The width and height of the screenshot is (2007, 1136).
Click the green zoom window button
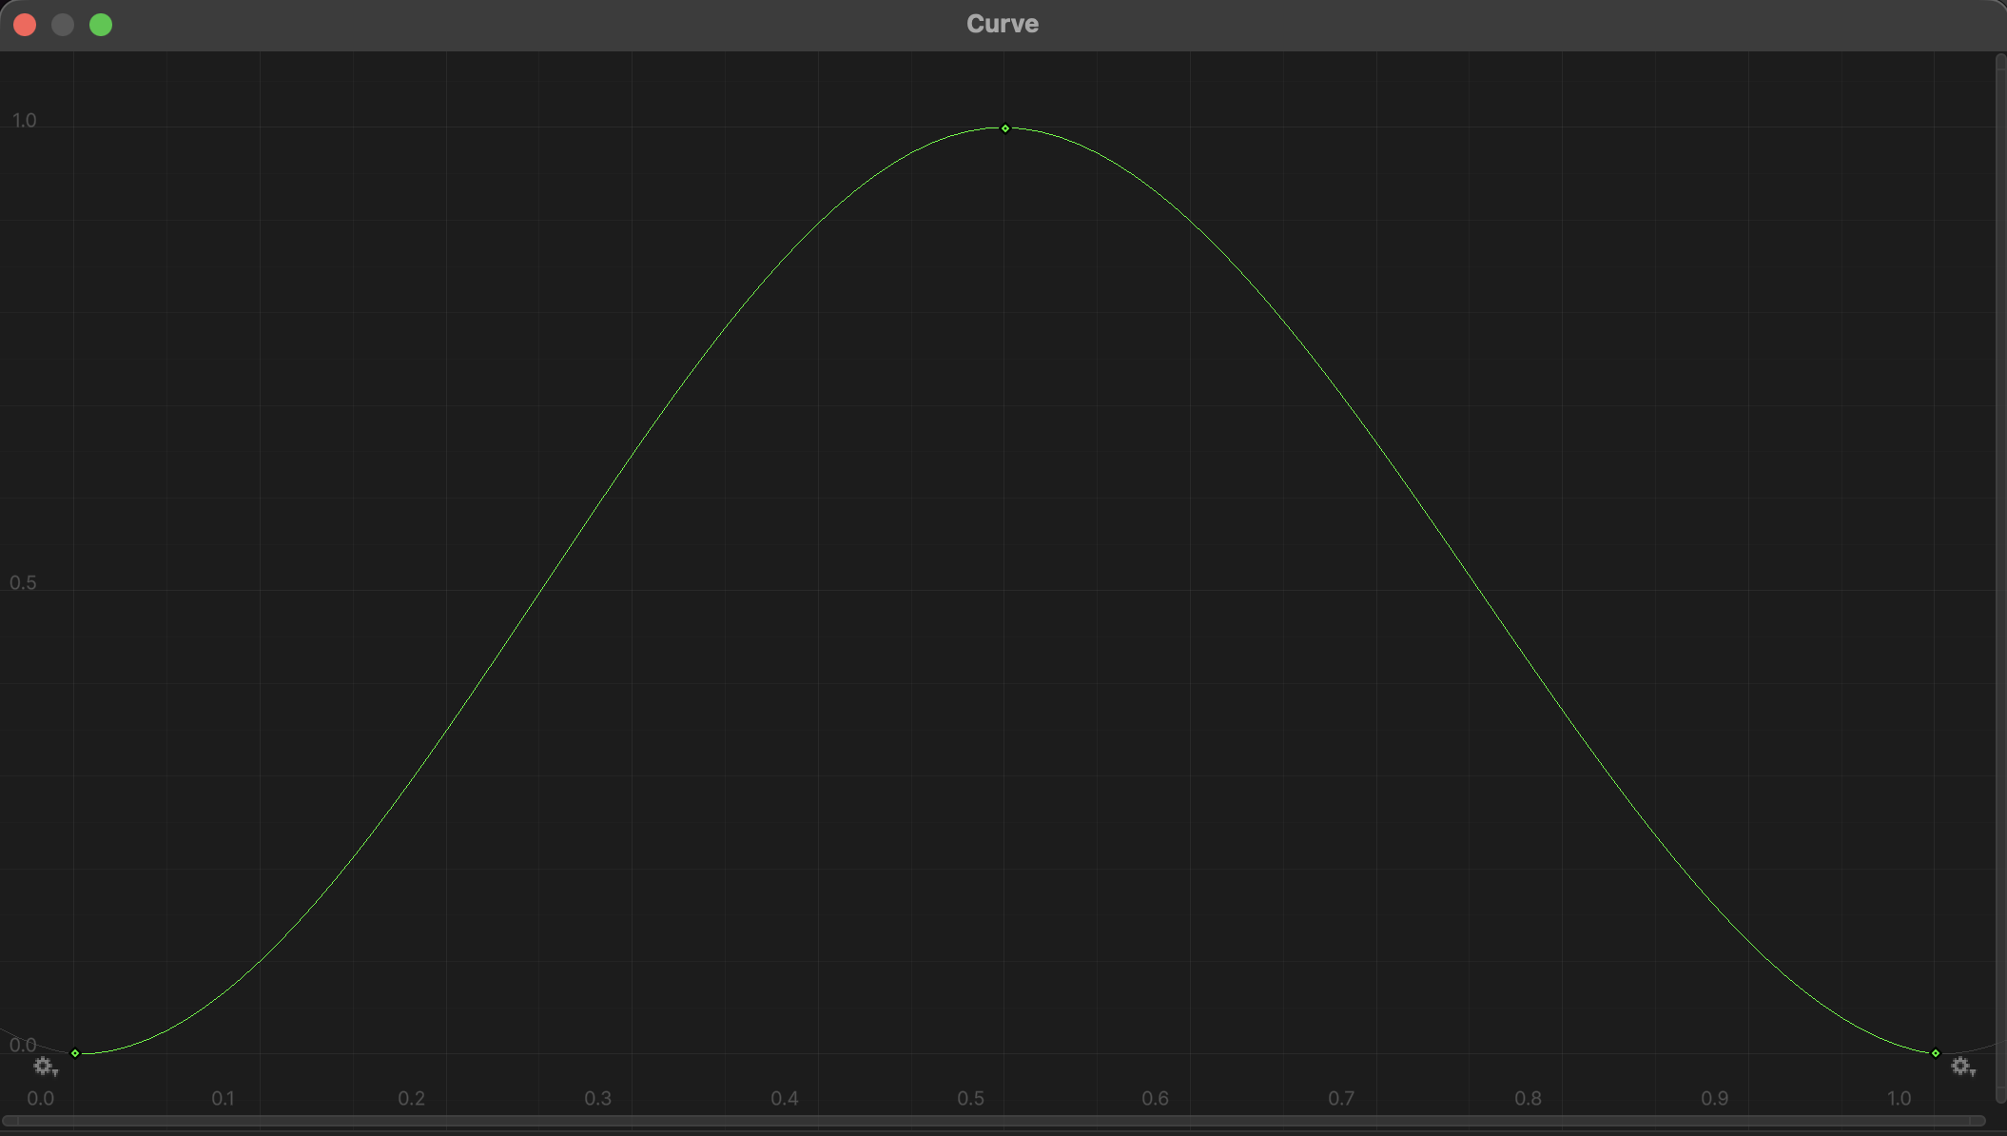coord(101,25)
